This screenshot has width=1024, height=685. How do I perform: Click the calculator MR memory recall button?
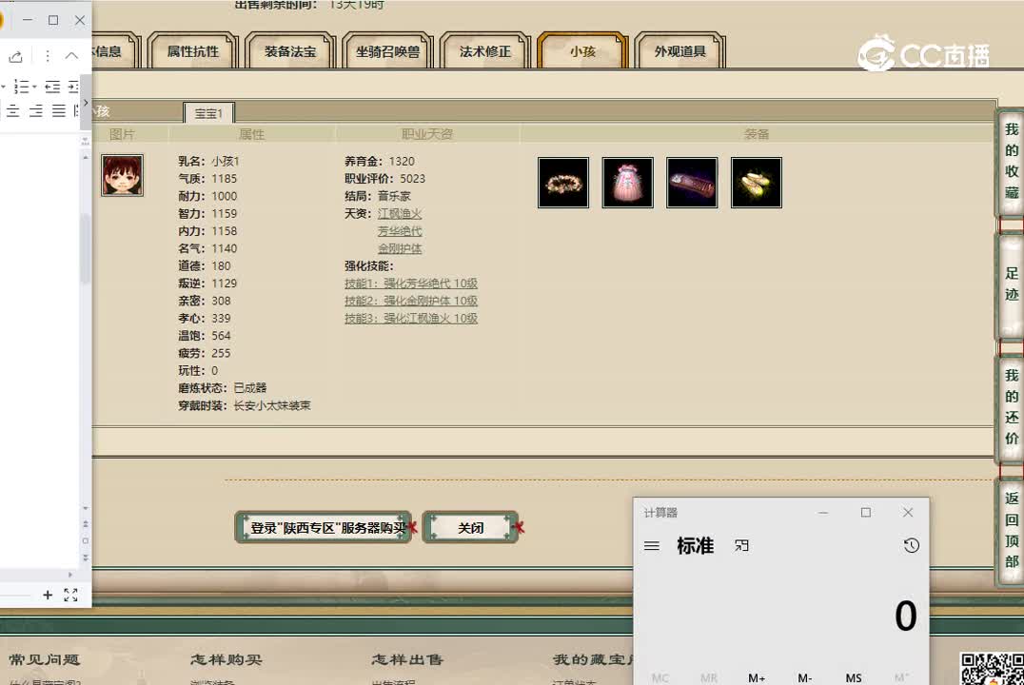click(708, 677)
